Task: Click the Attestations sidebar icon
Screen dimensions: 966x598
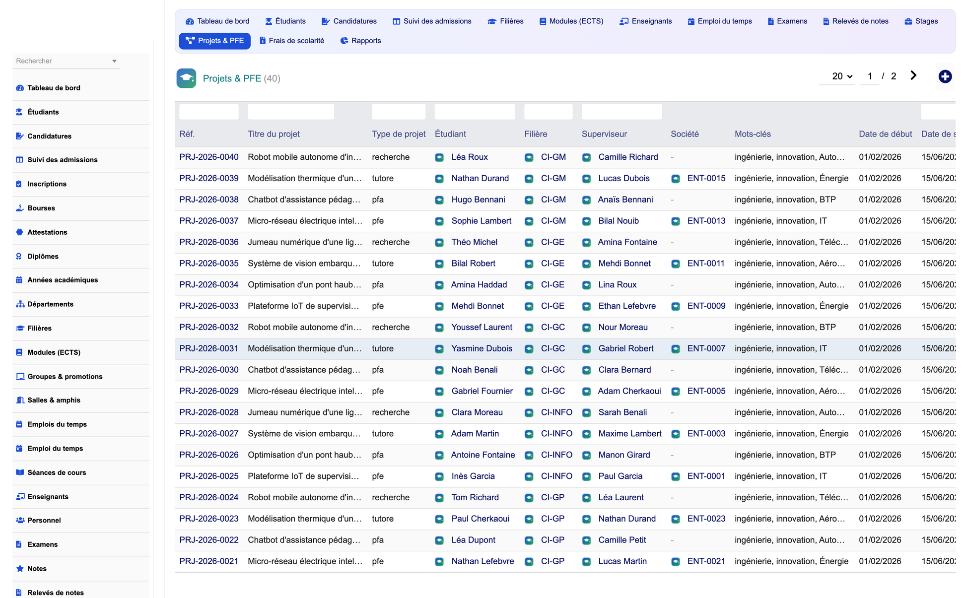Action: point(20,232)
